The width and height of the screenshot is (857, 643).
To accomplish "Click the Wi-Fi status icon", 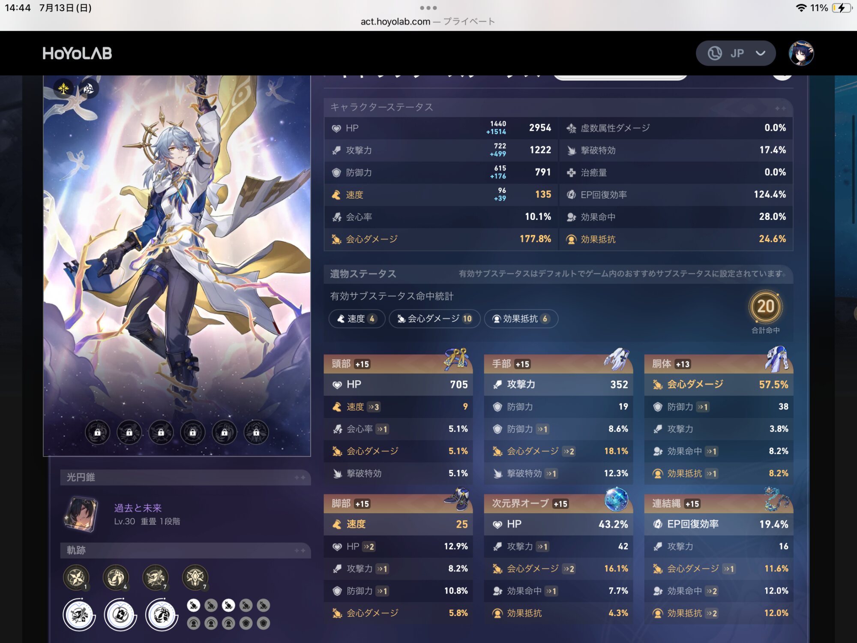I will tap(801, 8).
